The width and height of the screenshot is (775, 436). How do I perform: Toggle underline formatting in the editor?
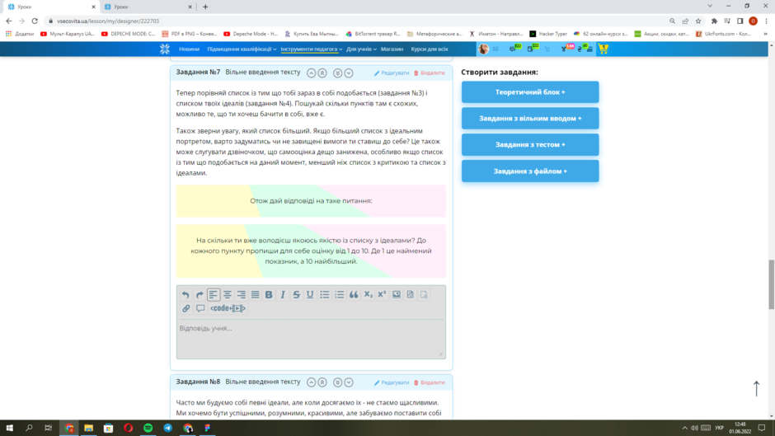point(311,295)
